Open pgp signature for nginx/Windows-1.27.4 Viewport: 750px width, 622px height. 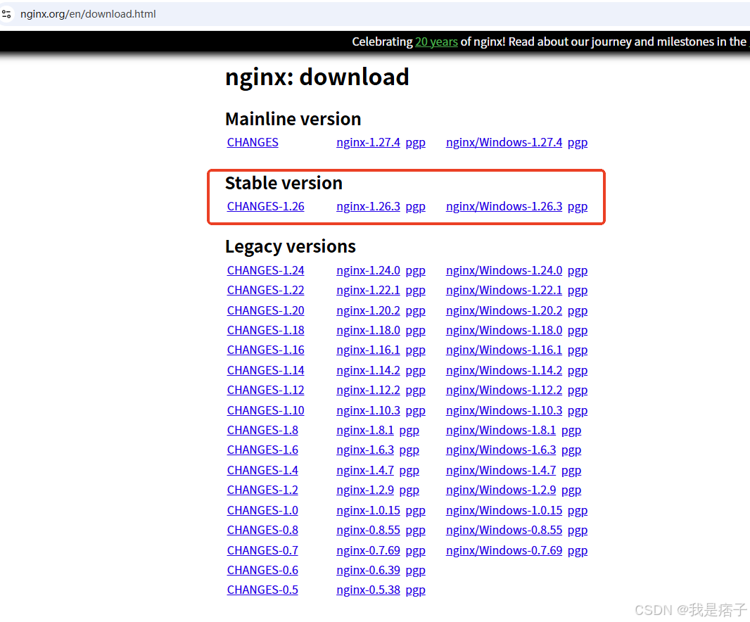click(x=578, y=143)
